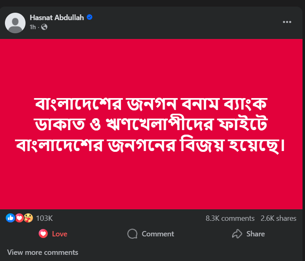Viewport: 305px width, 261px height.
Task: Click the blue thumbs-up Like reaction emoji
Action: pyautogui.click(x=10, y=218)
